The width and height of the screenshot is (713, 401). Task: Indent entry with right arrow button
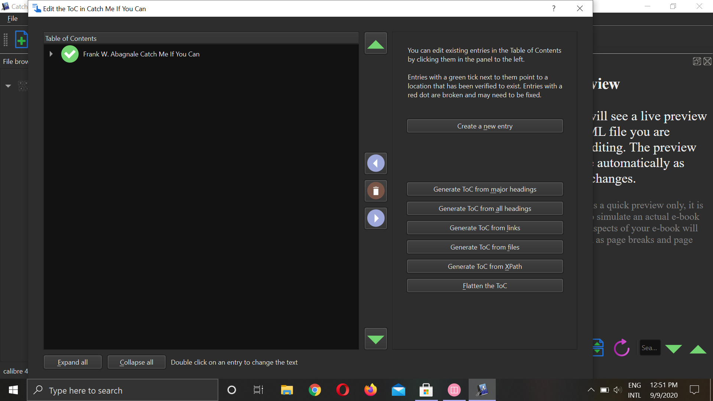click(375, 218)
